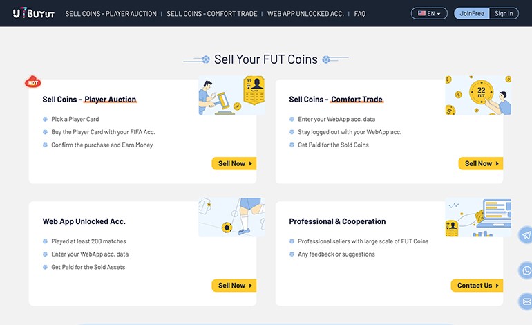Open Sell Coins - Player Auction menu

coord(111,14)
